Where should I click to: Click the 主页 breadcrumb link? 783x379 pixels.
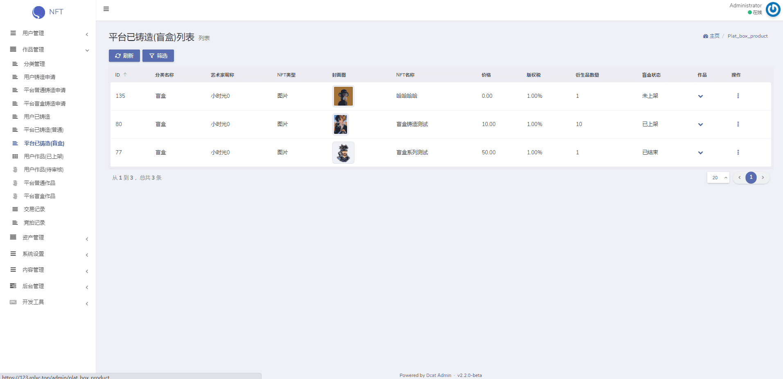(x=714, y=36)
